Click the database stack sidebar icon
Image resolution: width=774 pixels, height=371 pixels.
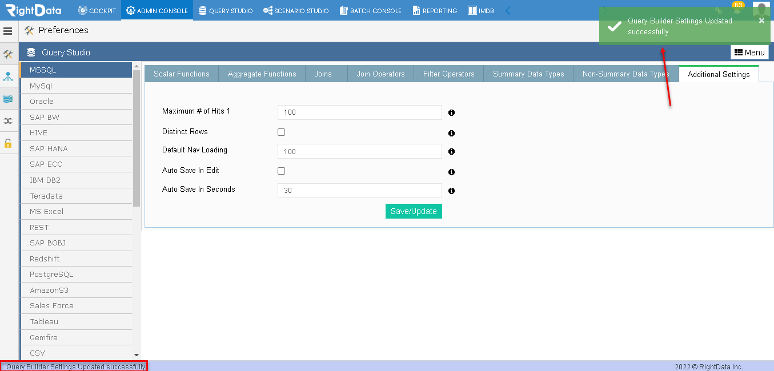[x=8, y=99]
